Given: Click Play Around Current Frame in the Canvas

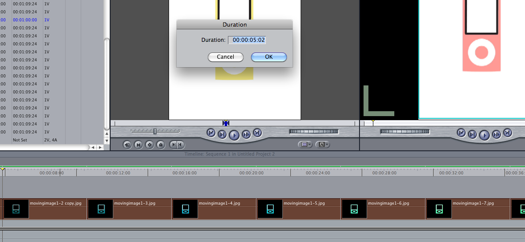Looking at the screenshot, I should coord(496,134).
